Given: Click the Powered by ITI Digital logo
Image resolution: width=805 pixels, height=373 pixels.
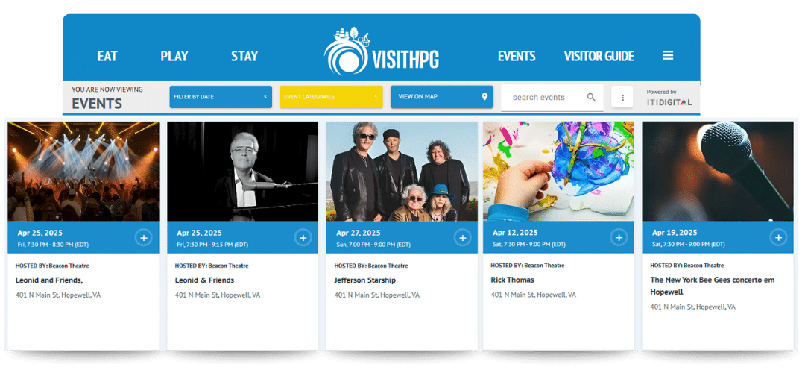Looking at the screenshot, I should [669, 98].
